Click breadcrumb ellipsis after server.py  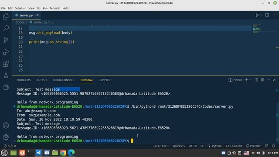pyautogui.click(x=52, y=22)
